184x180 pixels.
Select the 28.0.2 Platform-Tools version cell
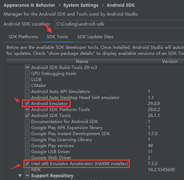click(154, 110)
